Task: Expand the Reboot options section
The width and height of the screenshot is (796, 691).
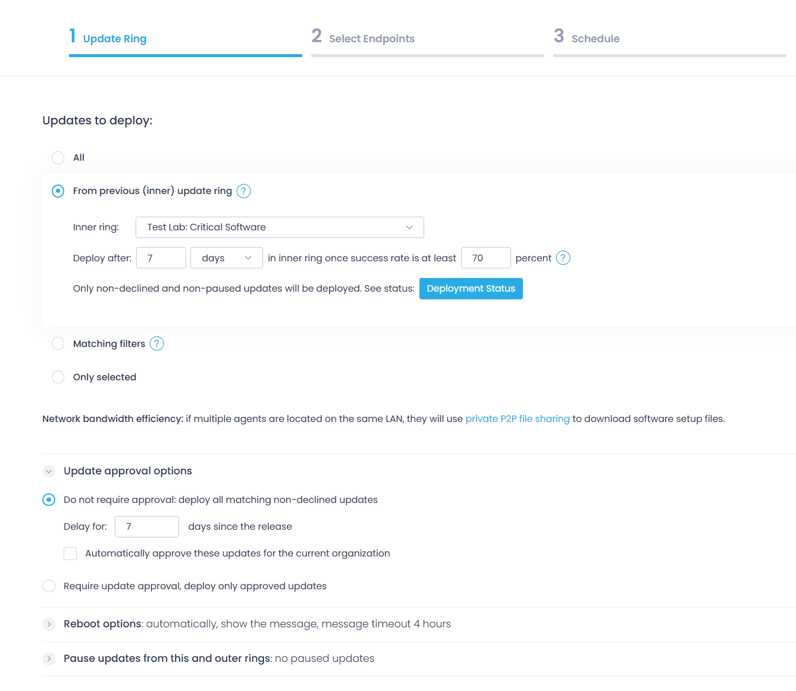Action: coord(49,624)
